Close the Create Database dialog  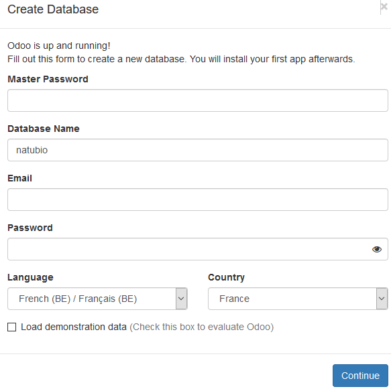[384, 7]
